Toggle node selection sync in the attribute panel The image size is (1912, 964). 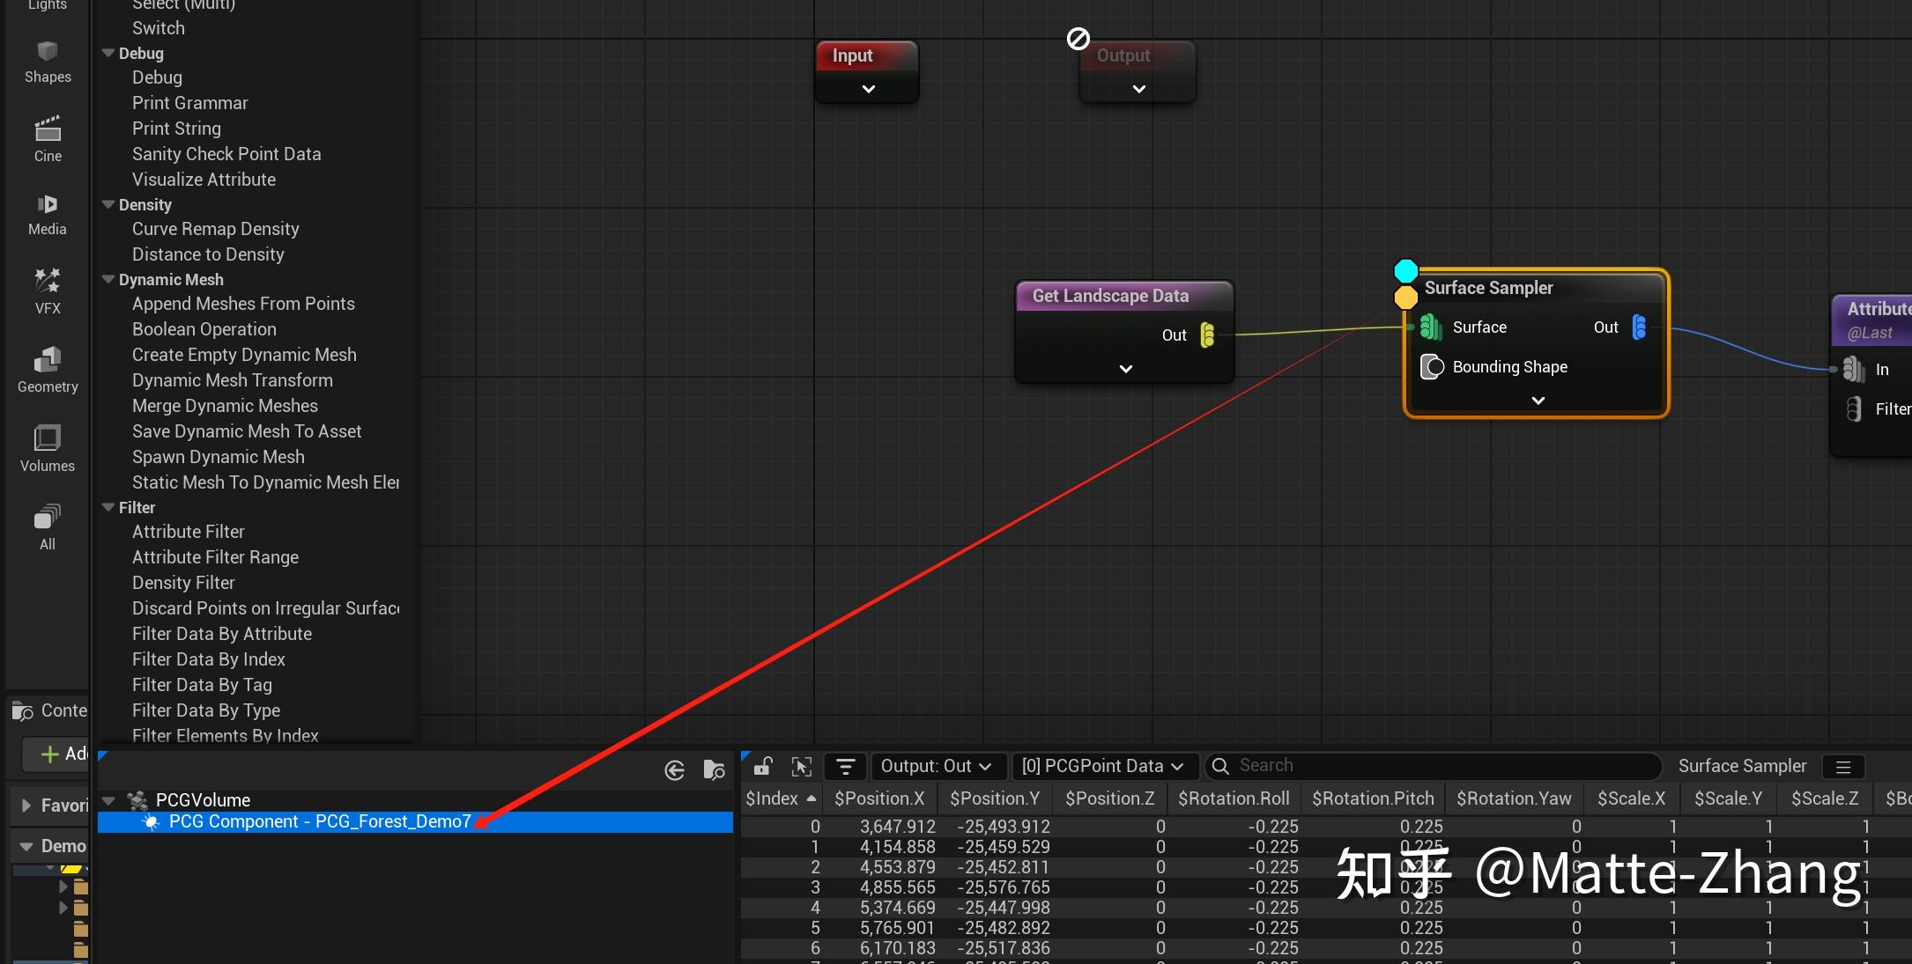click(x=802, y=766)
